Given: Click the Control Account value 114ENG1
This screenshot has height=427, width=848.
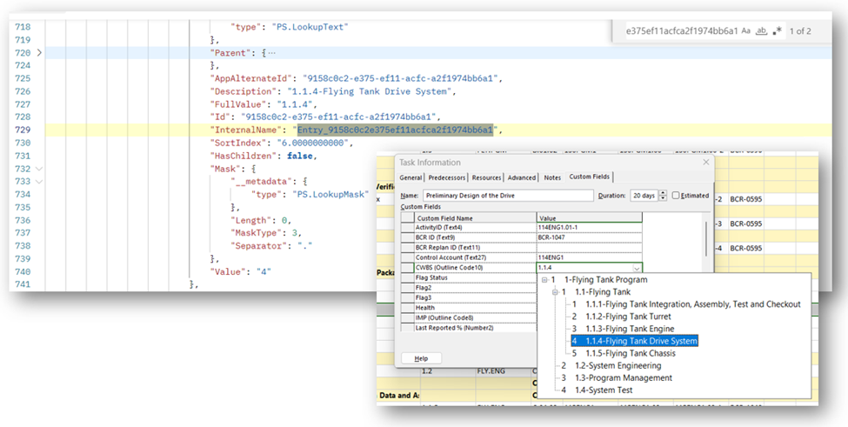Looking at the screenshot, I should [x=589, y=257].
